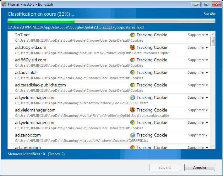Expand Supprimer menu for ad.caradisiac-publicite.com
Image resolution: width=223 pixels, height=176 pixels.
click(x=198, y=85)
